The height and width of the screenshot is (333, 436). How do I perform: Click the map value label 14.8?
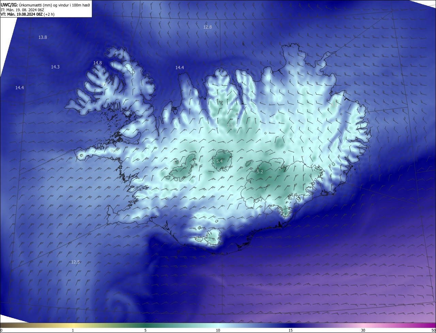[x=97, y=63]
